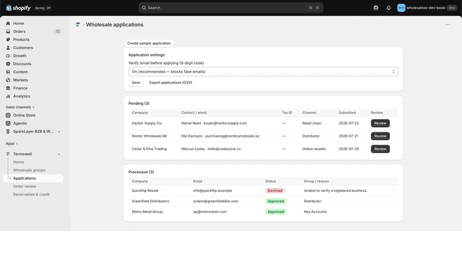Open Order review page
Image resolution: width=462 pixels, height=260 pixels.
pyautogui.click(x=24, y=186)
